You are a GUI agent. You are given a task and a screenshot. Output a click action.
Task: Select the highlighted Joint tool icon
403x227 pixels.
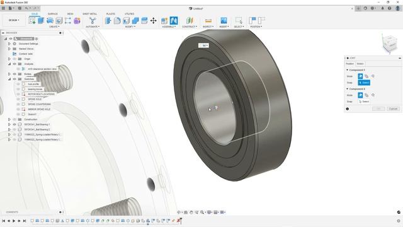coord(174,20)
